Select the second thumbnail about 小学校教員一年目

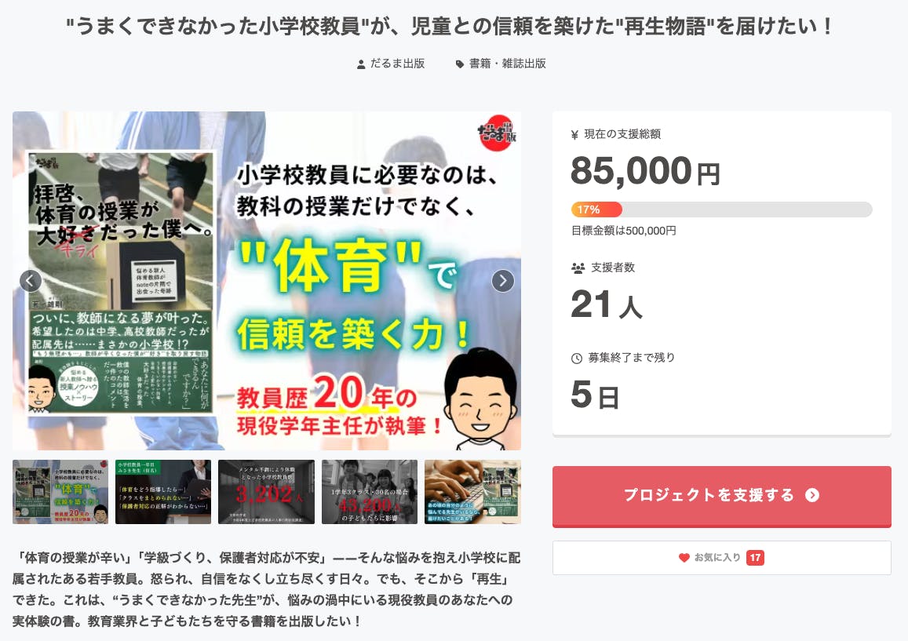click(x=163, y=492)
